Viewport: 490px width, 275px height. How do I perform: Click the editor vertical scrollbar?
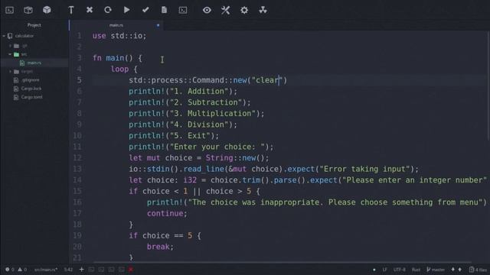(488, 86)
